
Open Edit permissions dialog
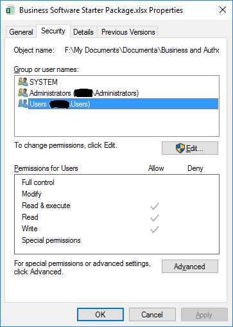[190, 148]
